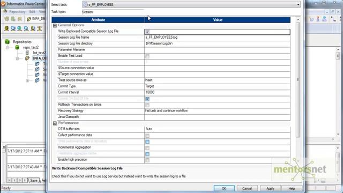The width and height of the screenshot is (343, 193).
Task: Enable the Enable Test Load checkbox
Action: [147, 56]
